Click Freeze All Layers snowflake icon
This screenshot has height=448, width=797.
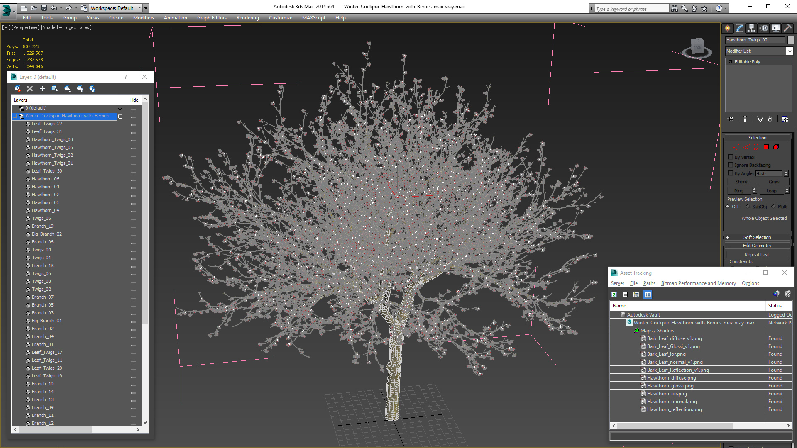click(92, 89)
